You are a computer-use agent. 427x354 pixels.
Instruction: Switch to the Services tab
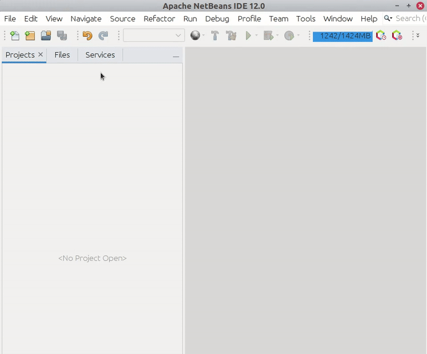coord(100,55)
